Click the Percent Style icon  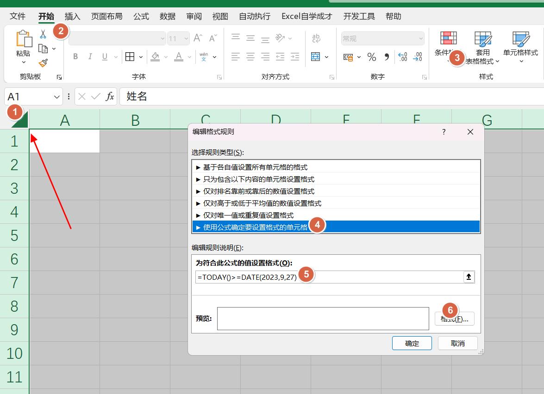point(372,57)
